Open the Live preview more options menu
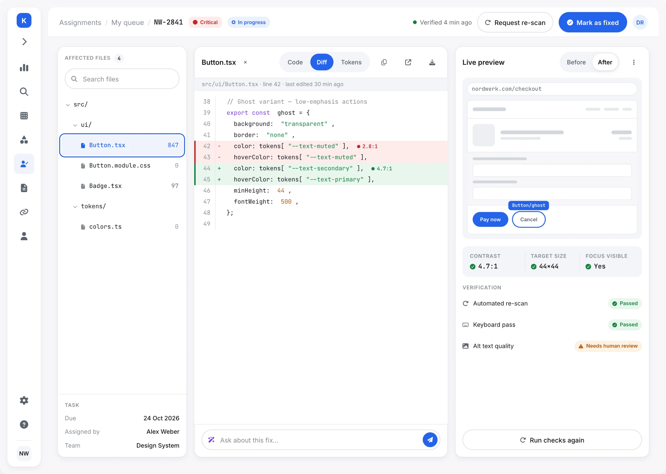 coord(634,62)
